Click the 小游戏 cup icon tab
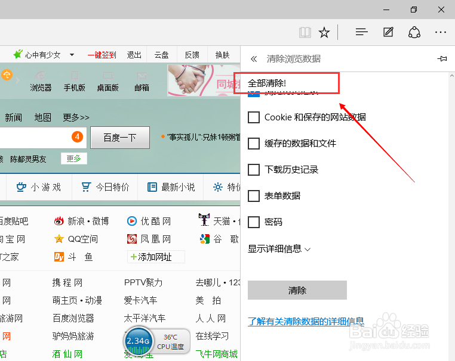This screenshot has width=455, height=361. click(x=39, y=187)
